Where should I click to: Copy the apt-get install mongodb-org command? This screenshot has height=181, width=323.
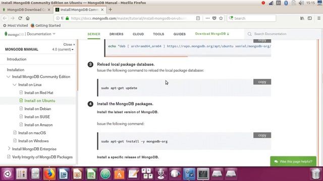(x=262, y=135)
